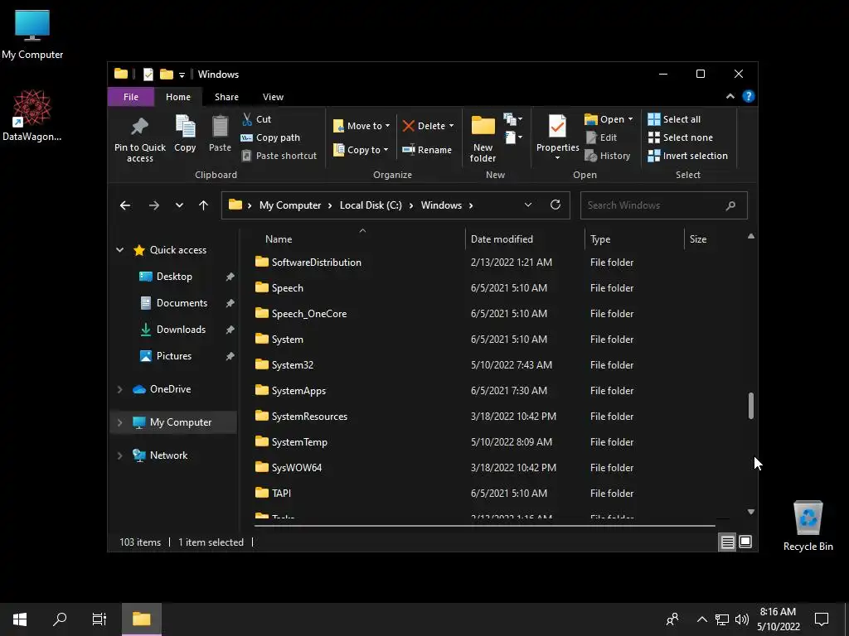Click the quick-access Properties toolbar icon

(148, 74)
